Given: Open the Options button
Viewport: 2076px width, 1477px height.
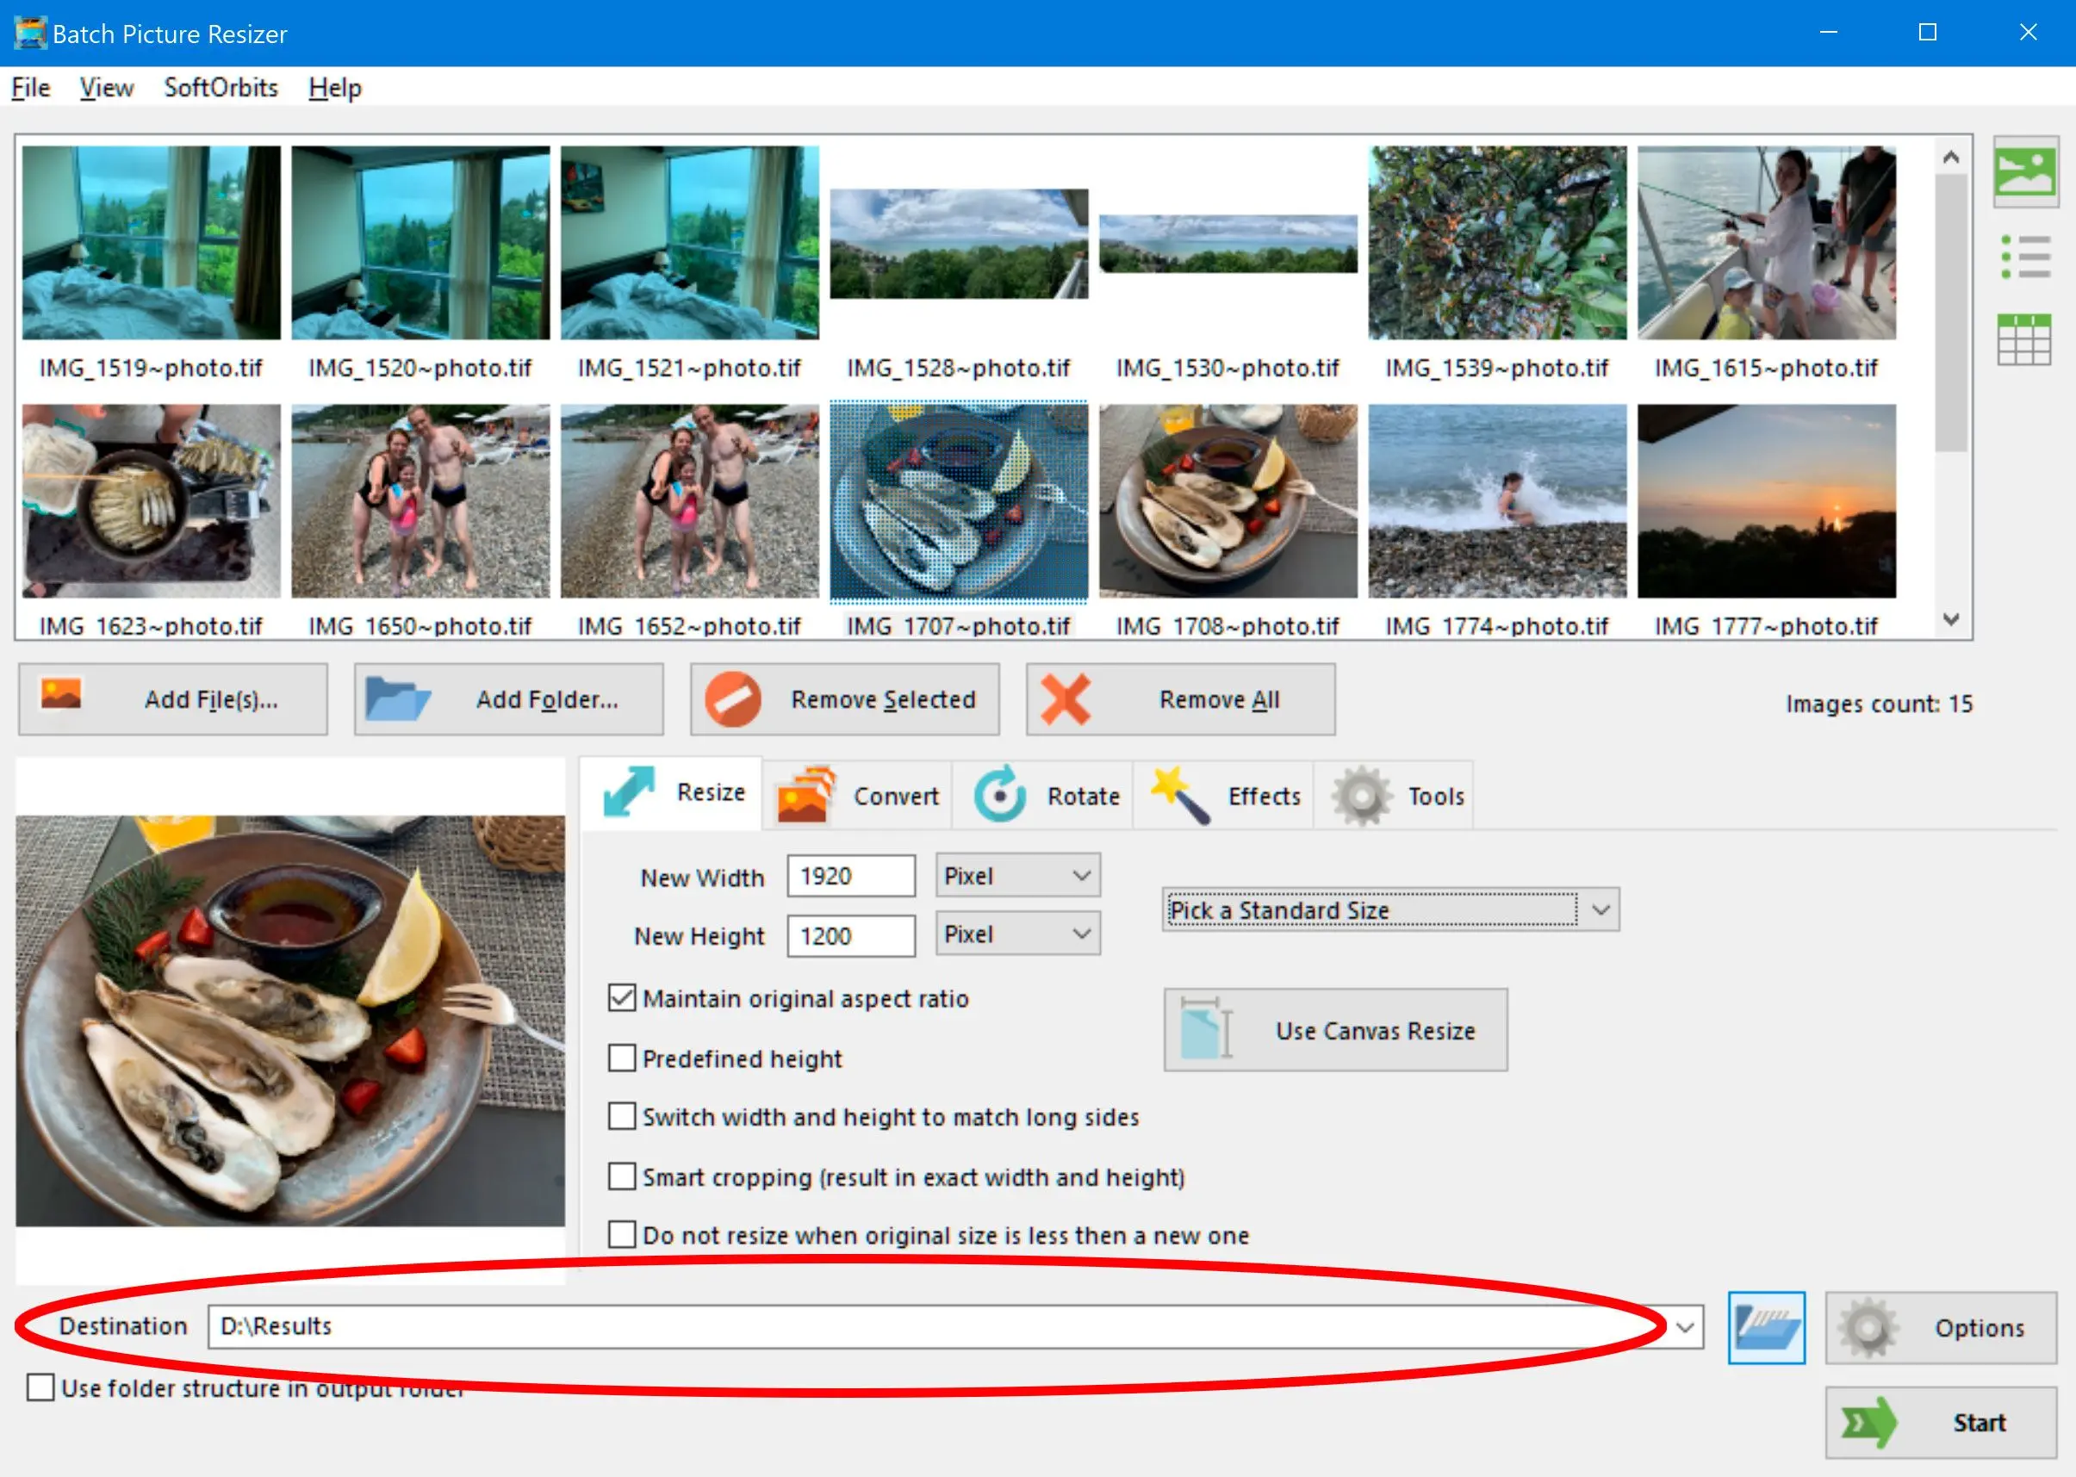Looking at the screenshot, I should [x=1941, y=1328].
